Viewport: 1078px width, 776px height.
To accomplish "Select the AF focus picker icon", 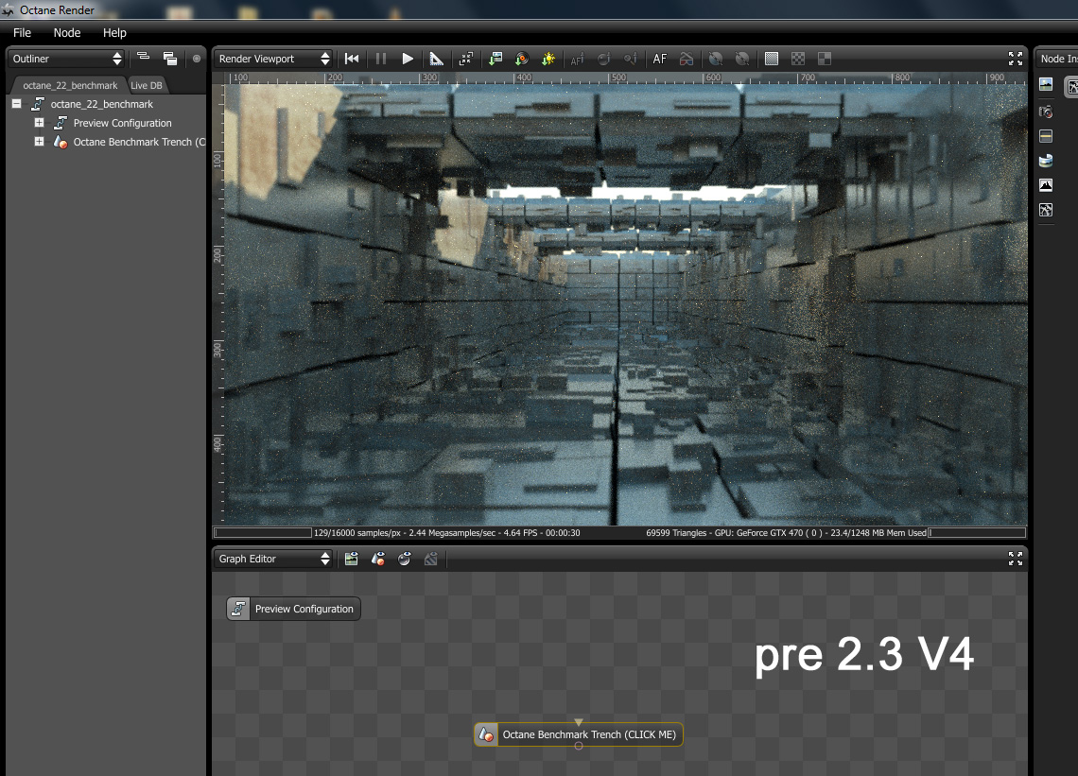I will point(578,60).
